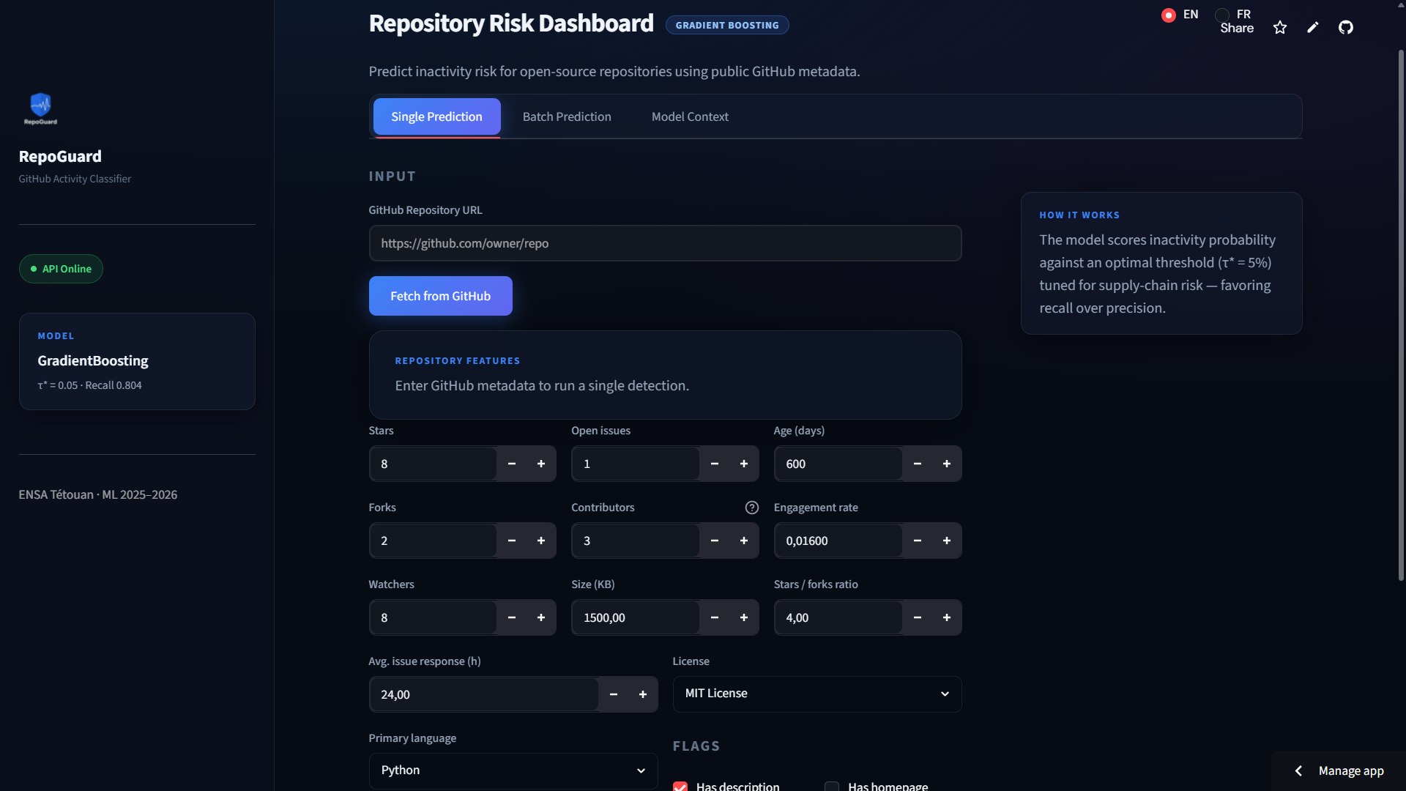Increase the Open issues value
Screen dimensions: 1406x791
point(744,464)
